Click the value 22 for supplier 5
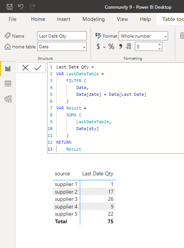184x248 pixels. (111, 214)
